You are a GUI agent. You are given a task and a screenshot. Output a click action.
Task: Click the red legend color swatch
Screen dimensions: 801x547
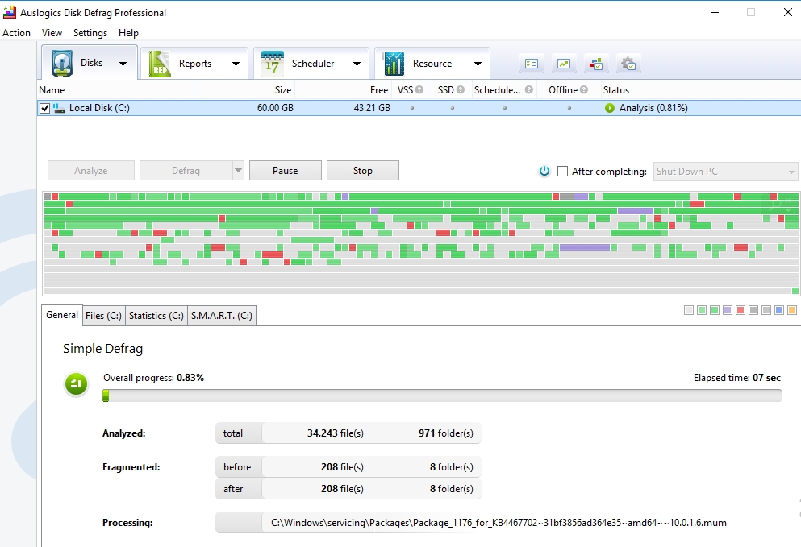tap(741, 310)
